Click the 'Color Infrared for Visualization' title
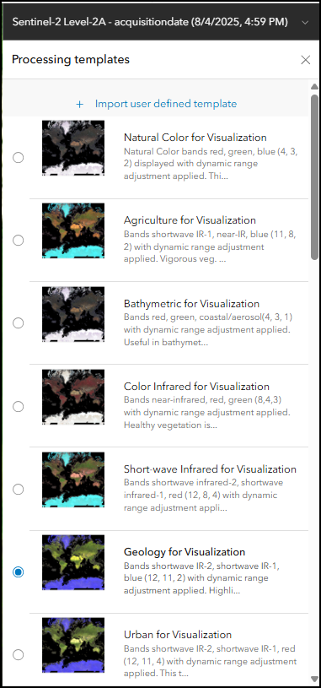The width and height of the screenshot is (321, 688). [196, 387]
